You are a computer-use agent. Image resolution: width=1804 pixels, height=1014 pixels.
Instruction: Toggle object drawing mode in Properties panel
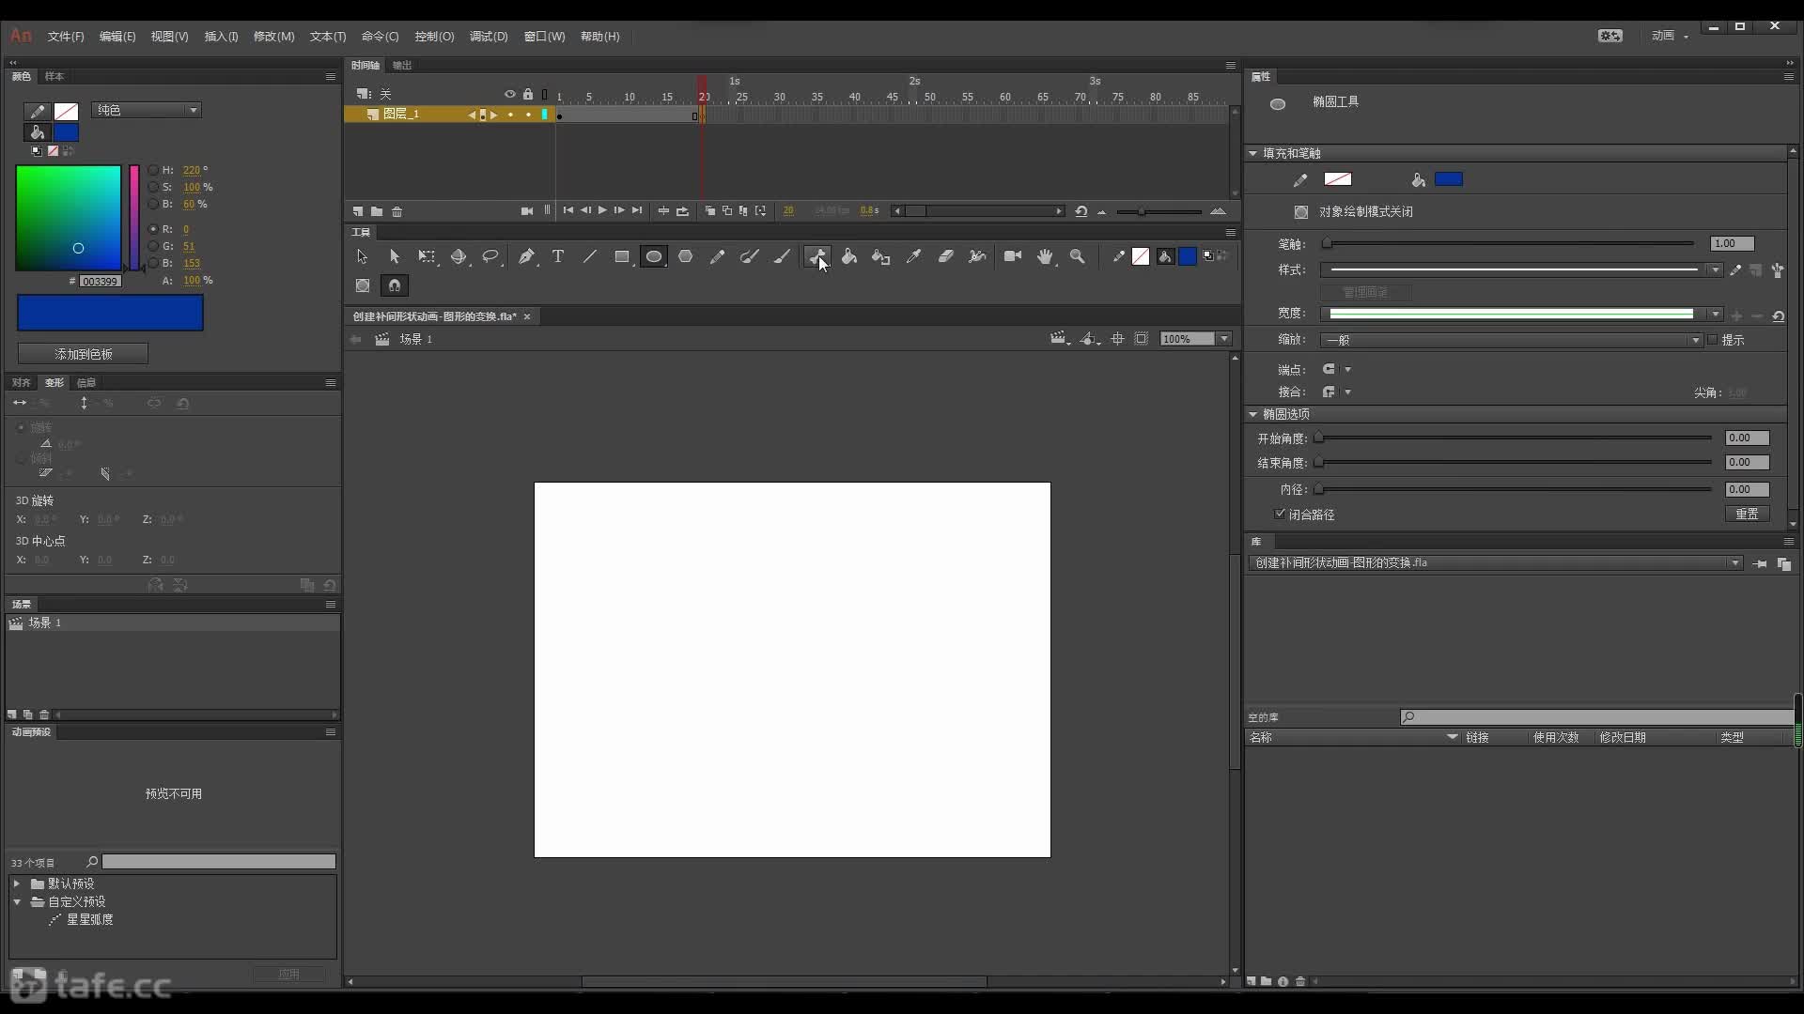coord(1301,212)
